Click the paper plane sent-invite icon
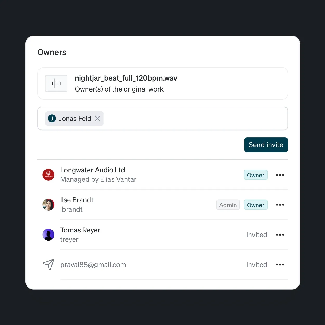325x325 pixels. (48, 264)
